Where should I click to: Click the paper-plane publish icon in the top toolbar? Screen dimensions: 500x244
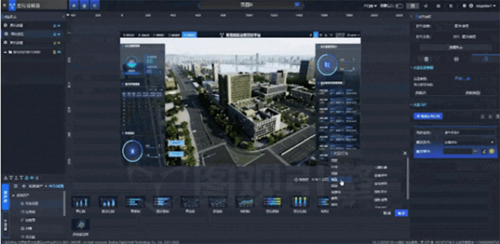[x=426, y=6]
